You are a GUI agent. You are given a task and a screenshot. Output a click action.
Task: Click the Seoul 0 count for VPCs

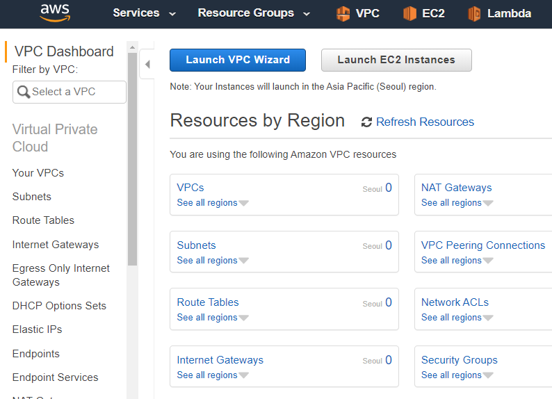point(377,188)
